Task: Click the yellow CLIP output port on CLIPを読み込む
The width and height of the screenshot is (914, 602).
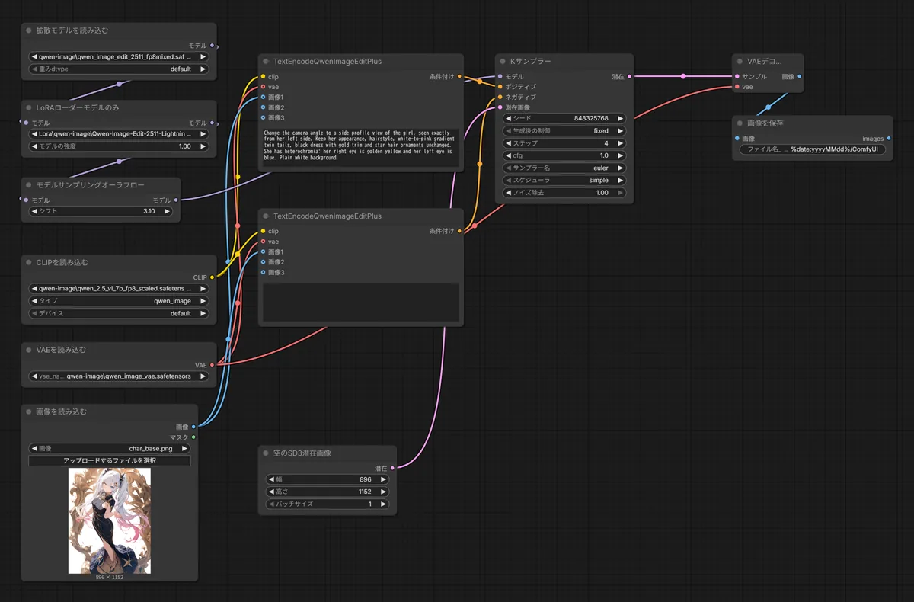Action: 212,277
